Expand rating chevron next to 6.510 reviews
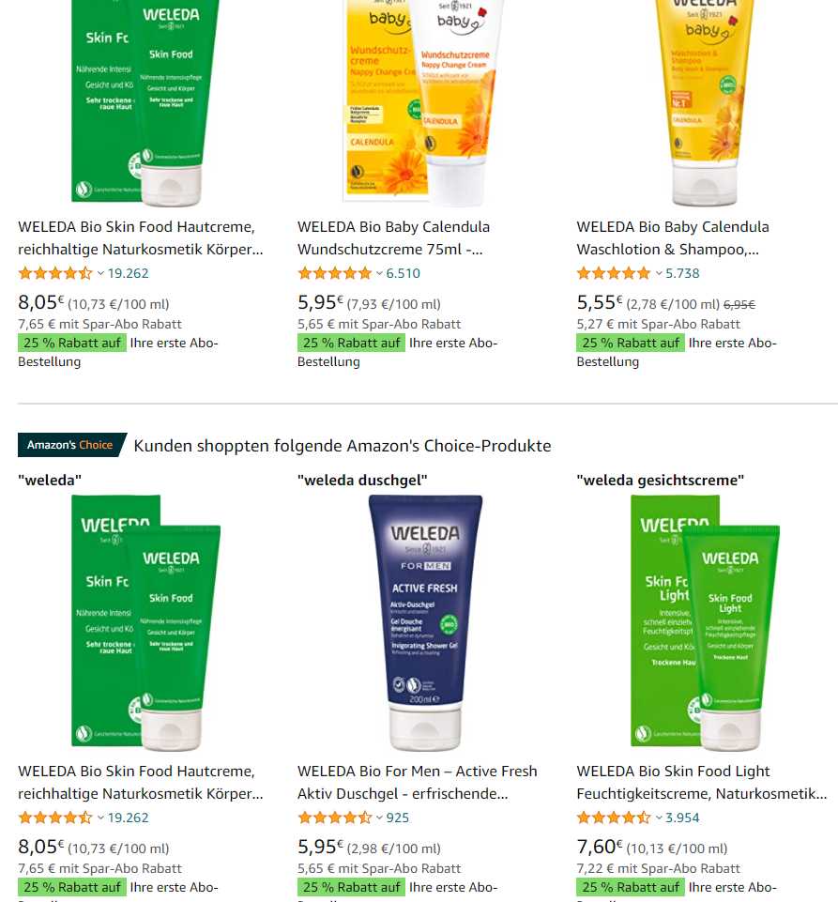This screenshot has height=902, width=838. tap(380, 274)
